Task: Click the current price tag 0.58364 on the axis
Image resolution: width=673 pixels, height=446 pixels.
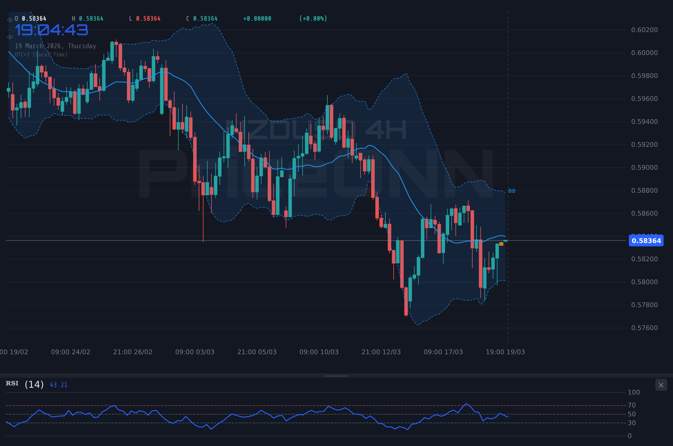Action: click(646, 241)
